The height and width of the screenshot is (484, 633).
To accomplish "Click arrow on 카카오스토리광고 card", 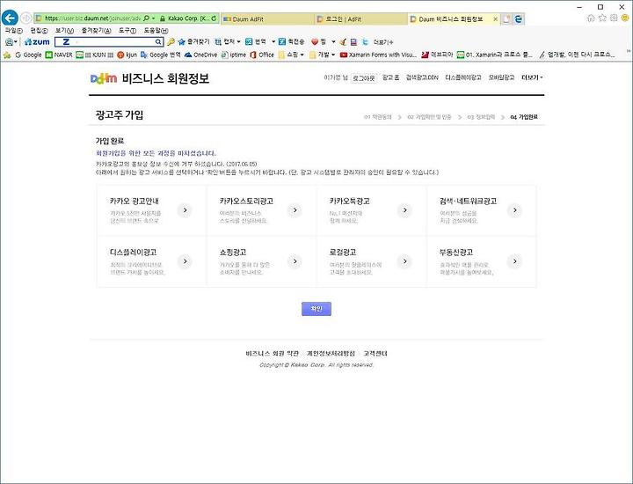I will click(295, 210).
